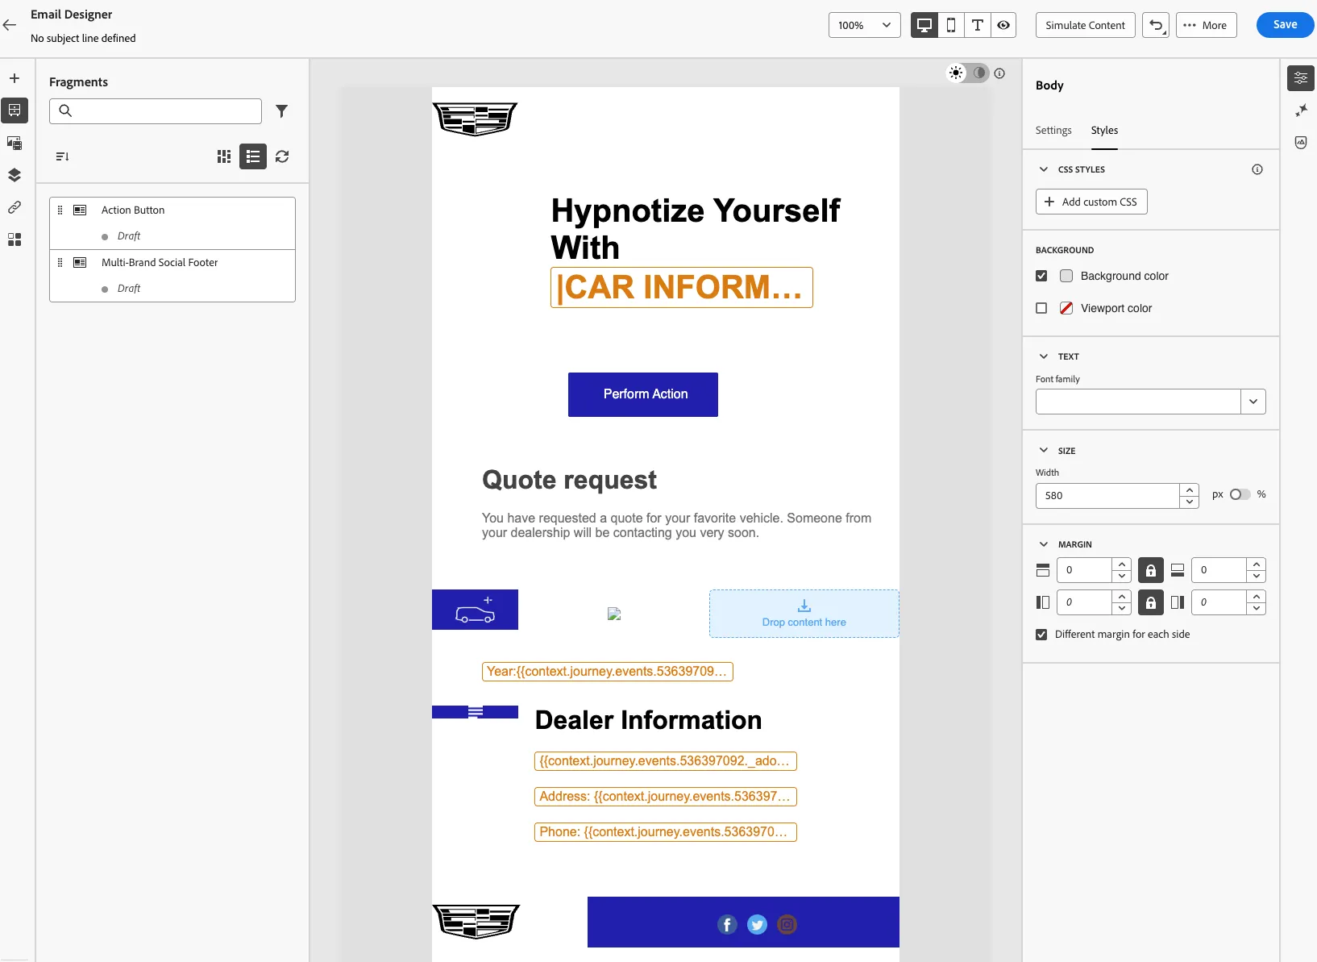Screen dimensions: 1317x962
Task: Open the Links icon in left sidebar
Action: click(15, 207)
